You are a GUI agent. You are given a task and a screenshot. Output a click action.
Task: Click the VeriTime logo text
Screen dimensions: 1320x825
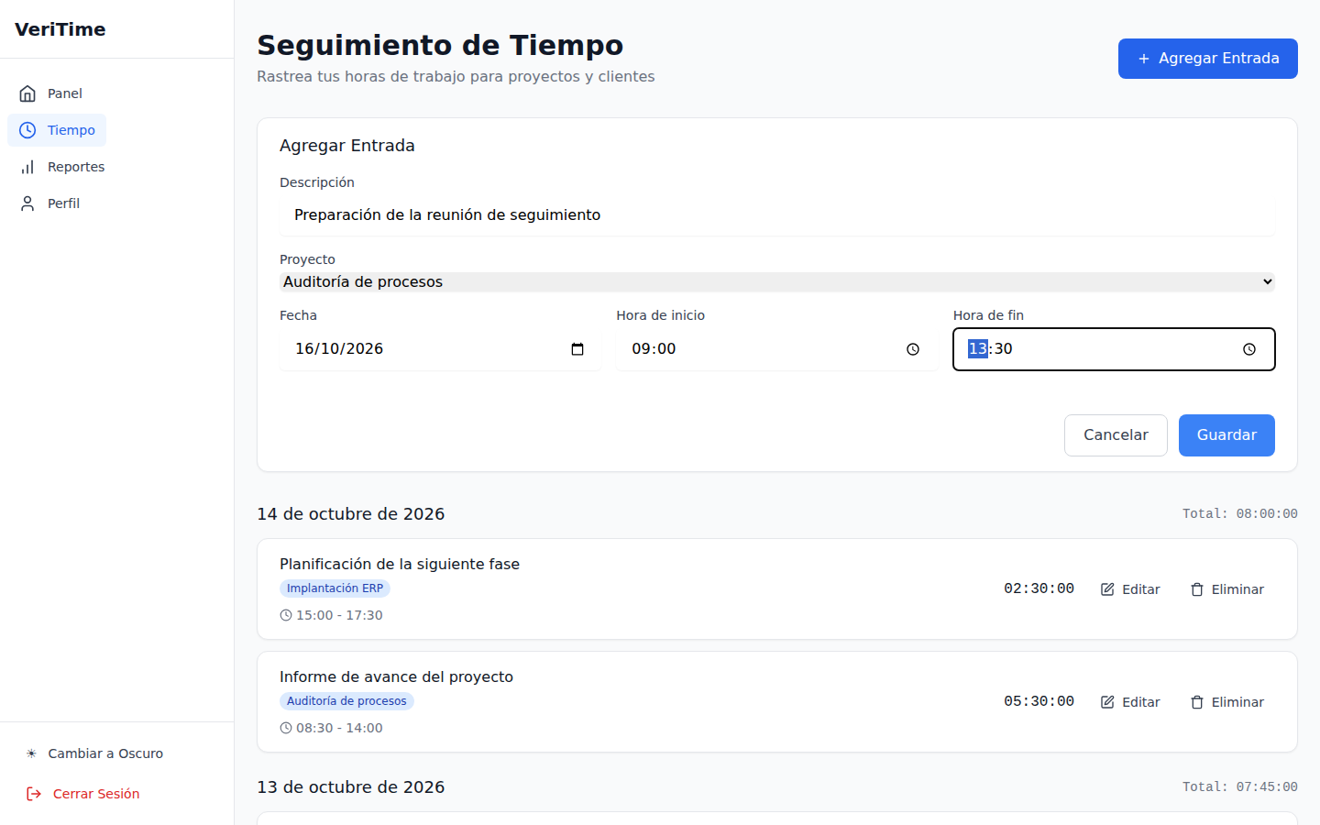(x=60, y=29)
